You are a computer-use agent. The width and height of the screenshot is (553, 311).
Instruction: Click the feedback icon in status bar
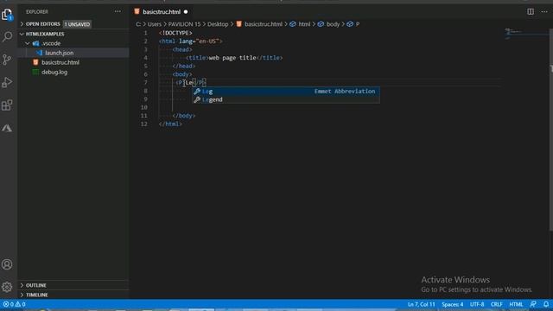533,304
